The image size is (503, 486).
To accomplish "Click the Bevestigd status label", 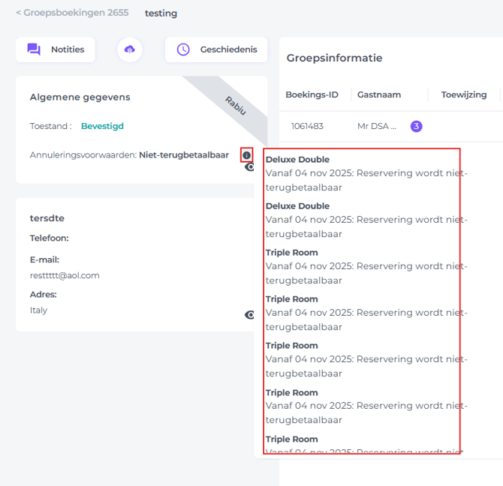I will tap(102, 126).
